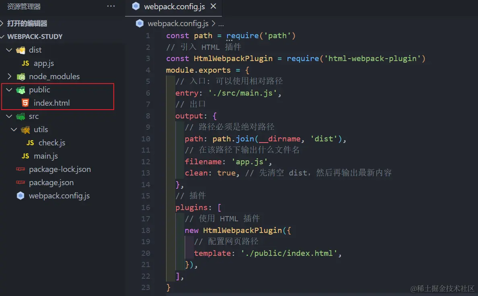478x296 pixels.
Task: Close the webpack.config.js editor tab
Action: (x=213, y=6)
